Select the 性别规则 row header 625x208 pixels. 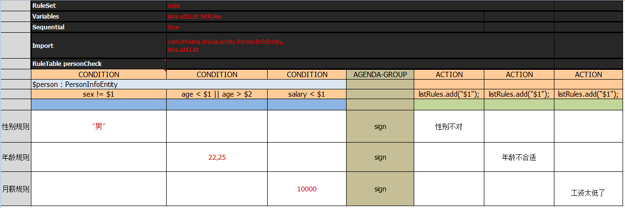coord(16,126)
